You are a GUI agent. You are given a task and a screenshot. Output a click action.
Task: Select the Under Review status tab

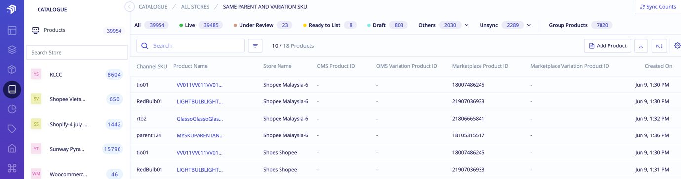click(262, 25)
